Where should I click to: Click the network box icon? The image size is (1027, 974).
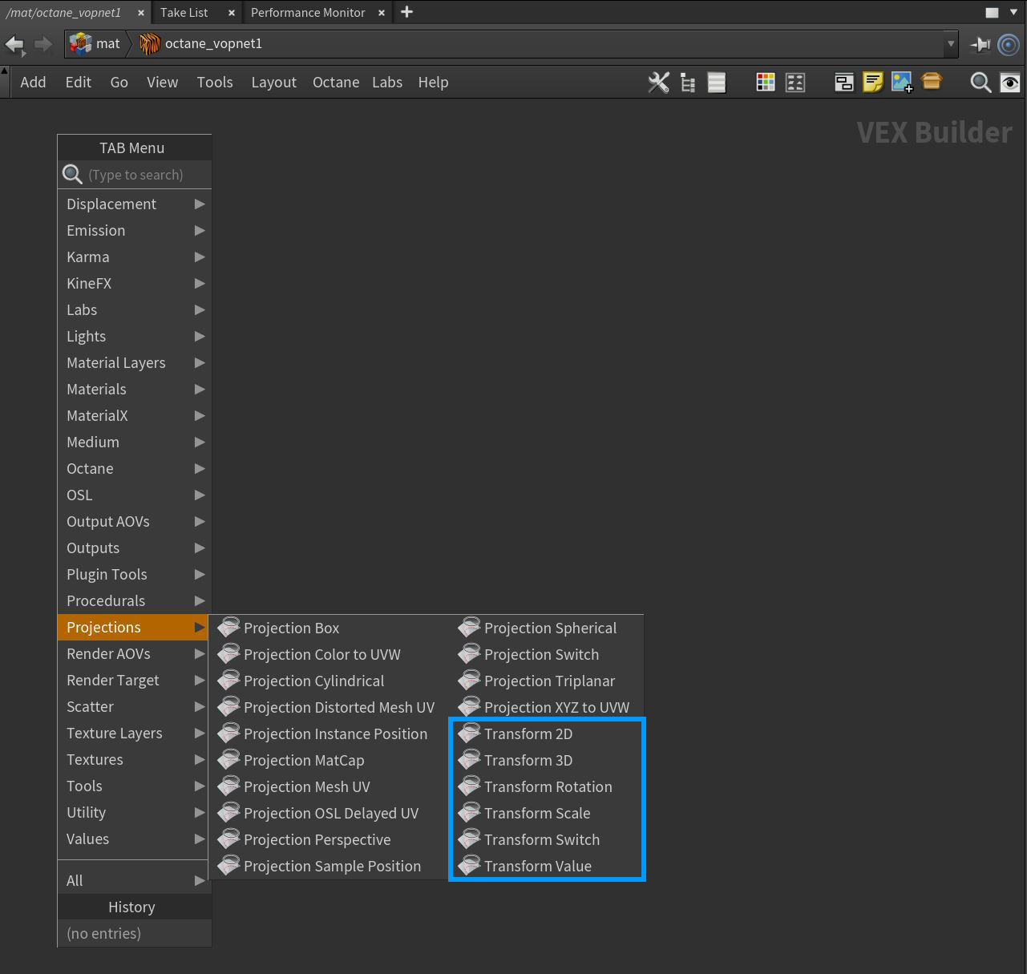[x=843, y=82]
